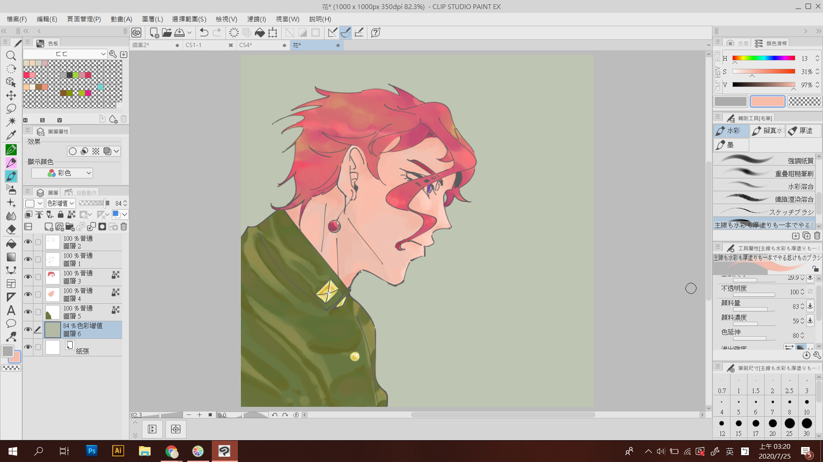Select 水彩 brush group
The height and width of the screenshot is (462, 823).
pyautogui.click(x=731, y=130)
